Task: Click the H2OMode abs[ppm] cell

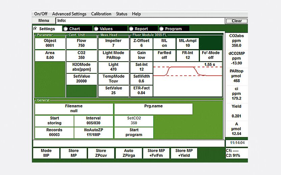Action: click(81, 67)
